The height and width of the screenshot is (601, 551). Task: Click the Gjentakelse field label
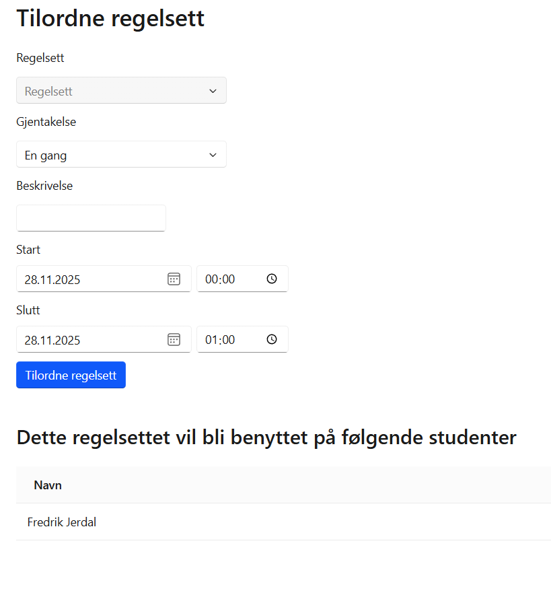click(x=46, y=122)
